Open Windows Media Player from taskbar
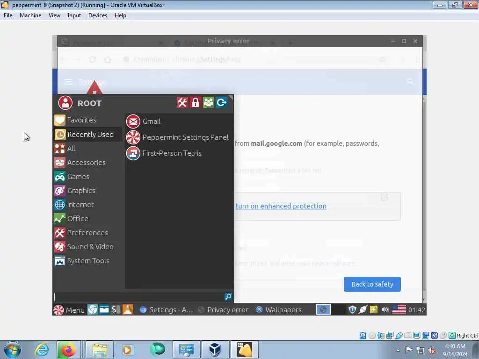Image resolution: width=479 pixels, height=359 pixels. click(x=127, y=350)
